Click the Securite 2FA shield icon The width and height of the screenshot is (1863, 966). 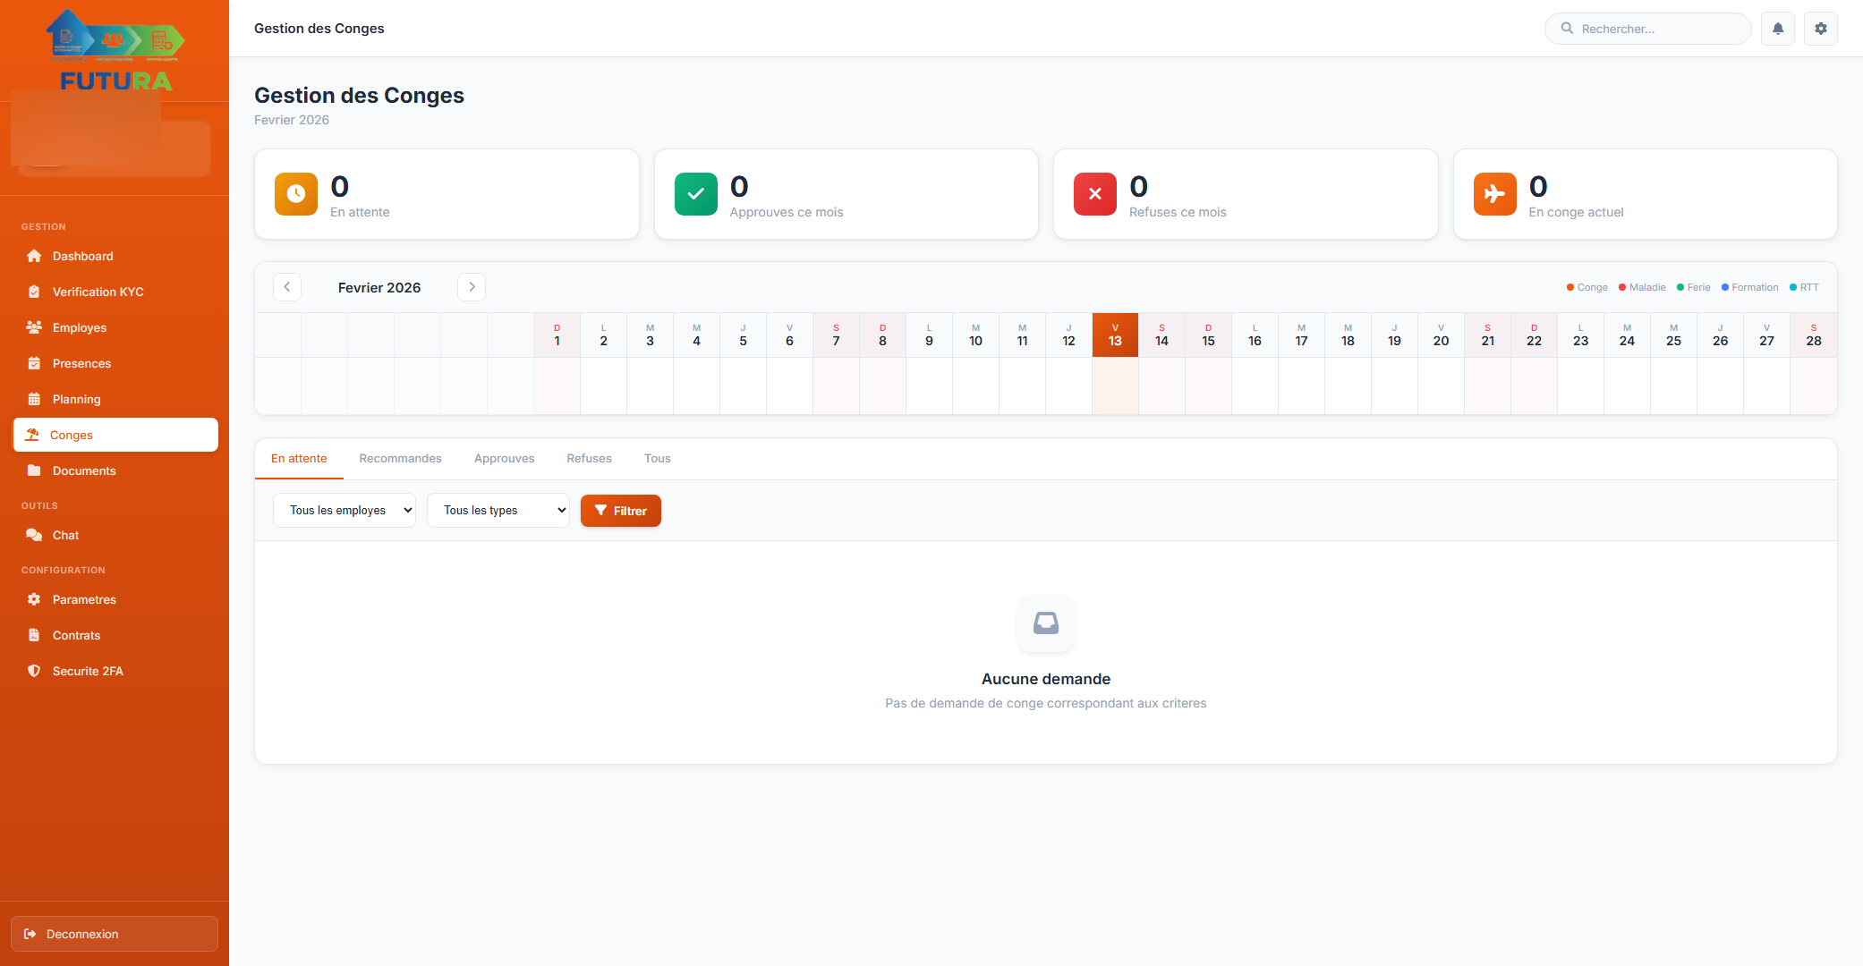34,671
